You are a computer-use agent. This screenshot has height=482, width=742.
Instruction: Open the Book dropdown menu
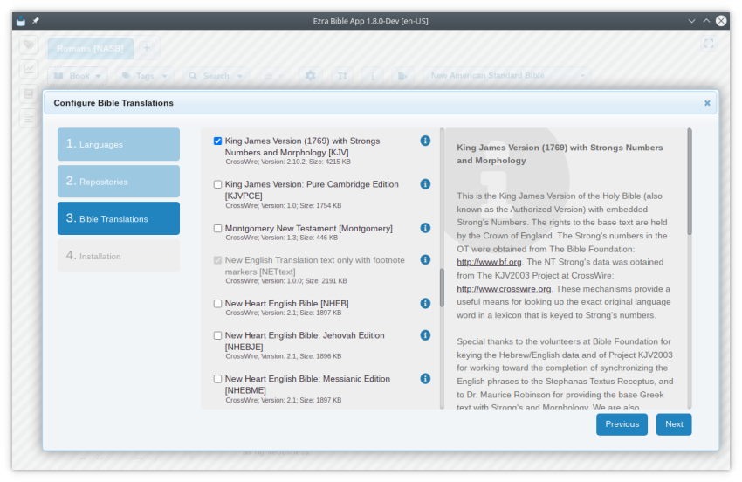pyautogui.click(x=78, y=76)
